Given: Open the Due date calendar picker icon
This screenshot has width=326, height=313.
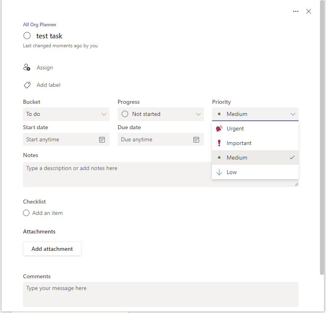Looking at the screenshot, I should pos(196,140).
